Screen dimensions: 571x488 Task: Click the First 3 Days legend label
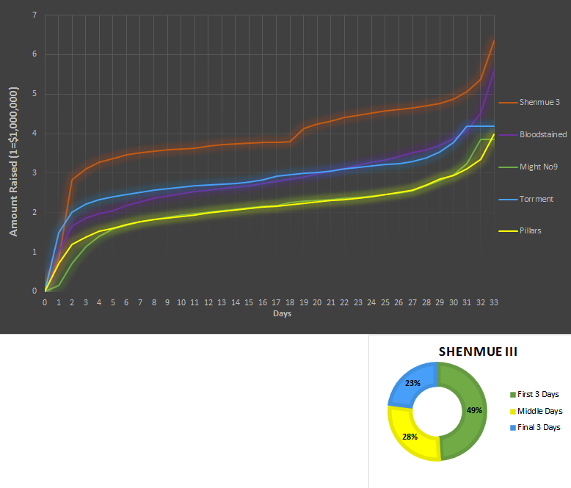(538, 394)
